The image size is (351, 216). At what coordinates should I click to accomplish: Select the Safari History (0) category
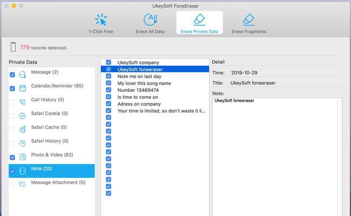click(52, 143)
